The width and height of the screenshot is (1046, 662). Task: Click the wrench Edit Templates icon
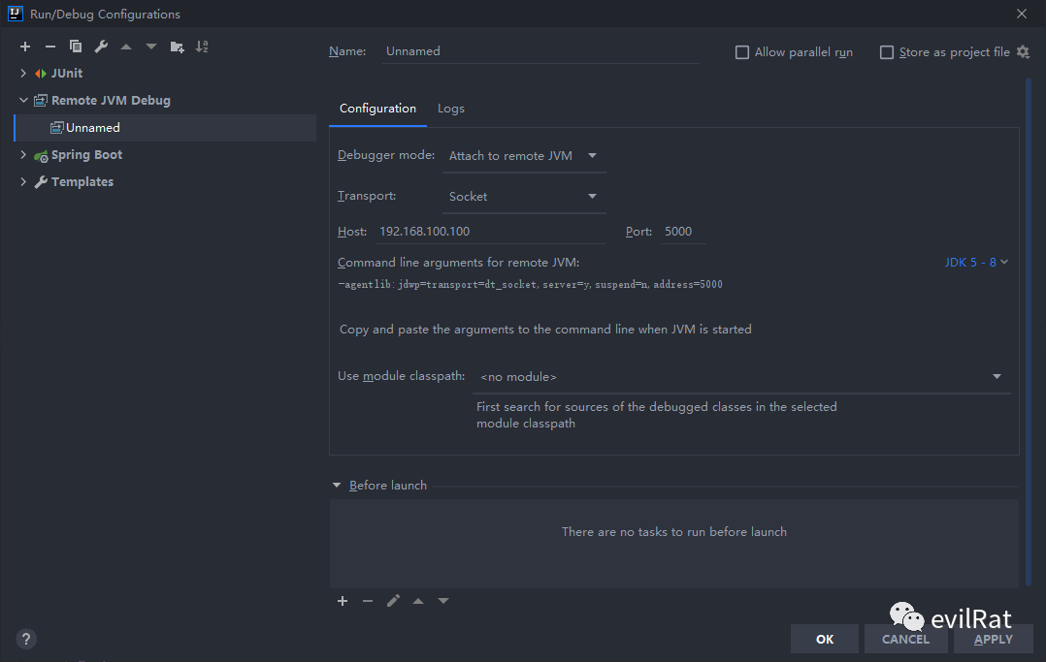tap(101, 47)
